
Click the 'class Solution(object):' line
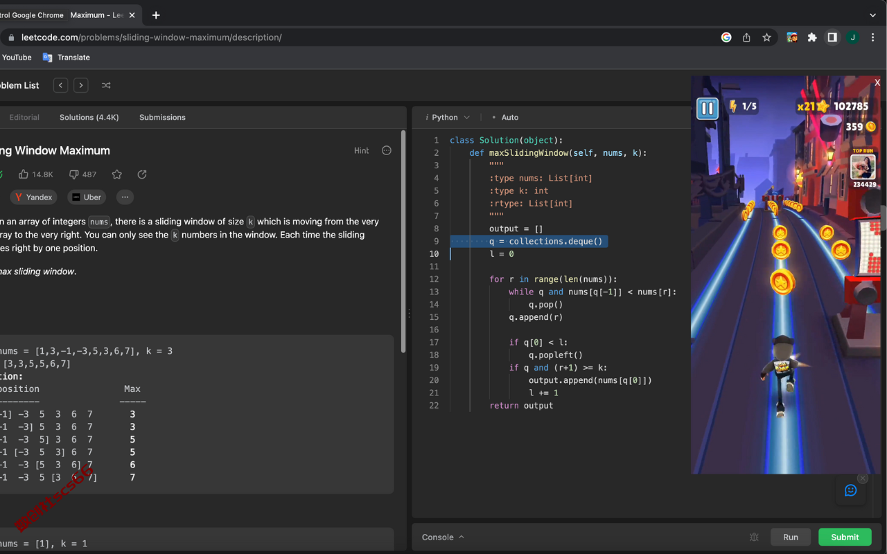[x=507, y=140]
